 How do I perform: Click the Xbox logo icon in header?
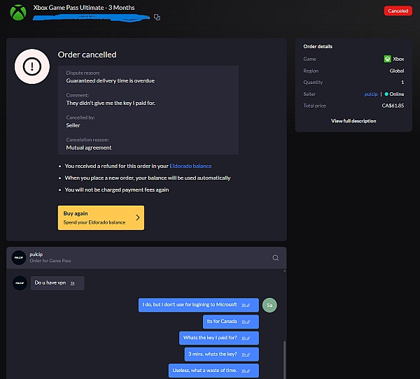click(x=18, y=13)
